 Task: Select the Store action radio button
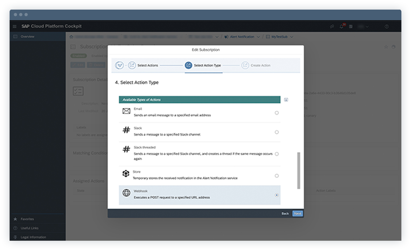pyautogui.click(x=277, y=176)
